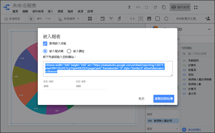Click the 建立新欄位 link
This screenshot has width=215, height=133.
click(195, 130)
